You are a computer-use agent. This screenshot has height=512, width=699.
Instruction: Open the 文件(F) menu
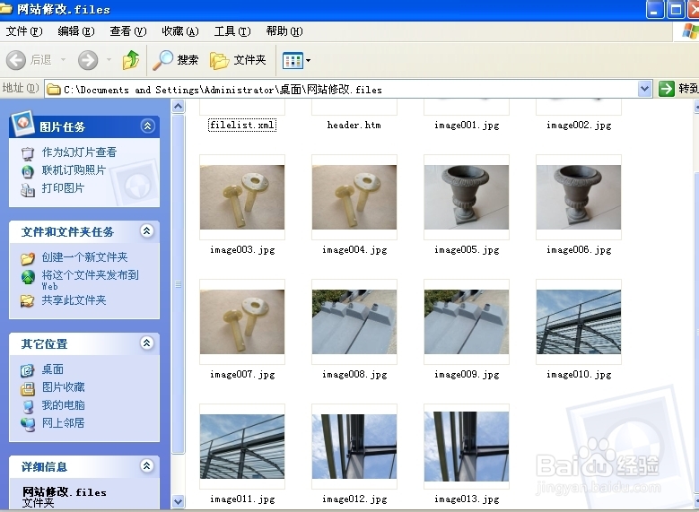pos(24,31)
